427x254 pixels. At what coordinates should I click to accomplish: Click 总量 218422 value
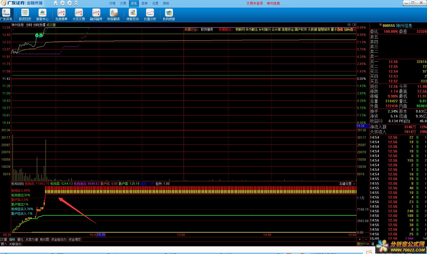[391, 101]
